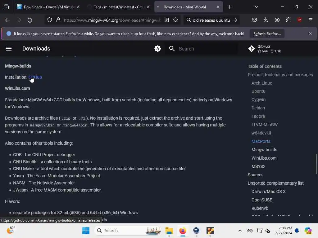Jump to Sources in table of contents
The image size is (318, 238).
coord(256,175)
